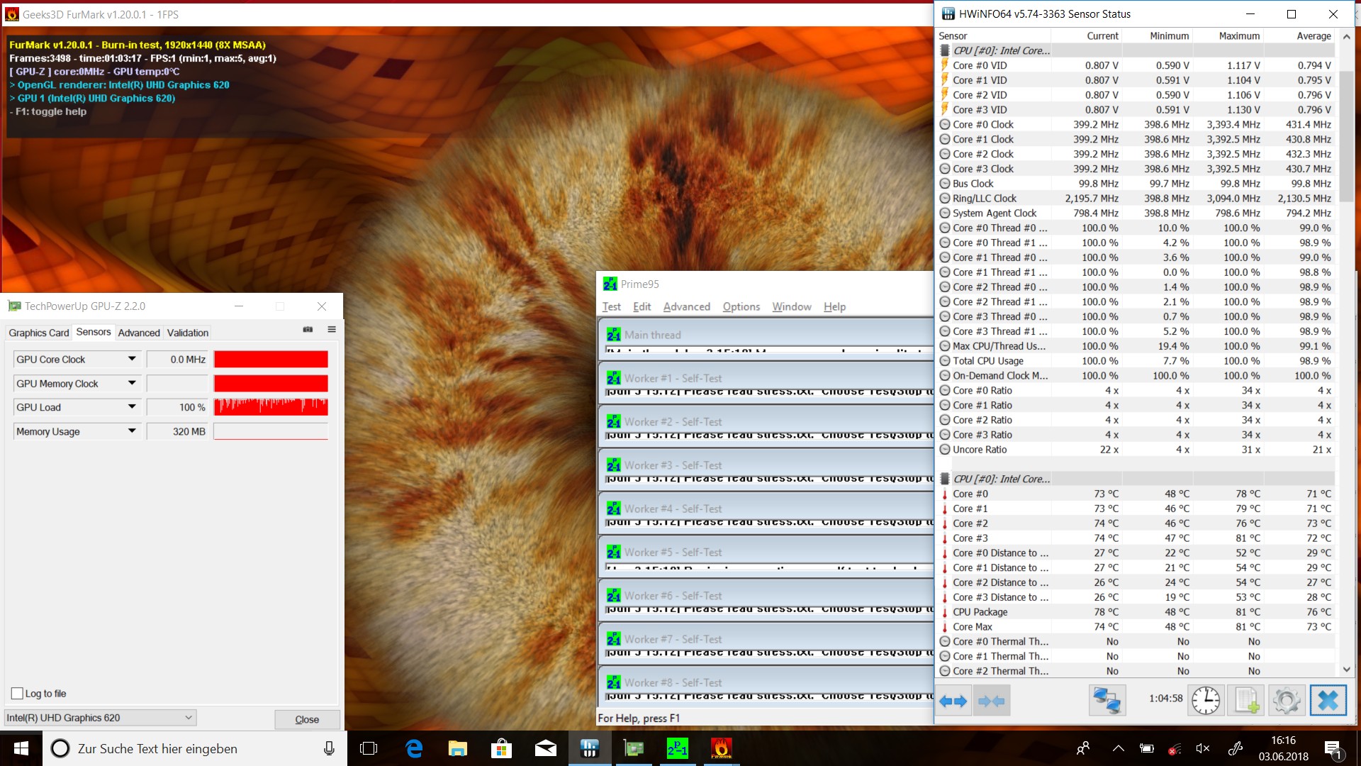Expand the GPU Core Clock sensor dropdown

pos(132,360)
